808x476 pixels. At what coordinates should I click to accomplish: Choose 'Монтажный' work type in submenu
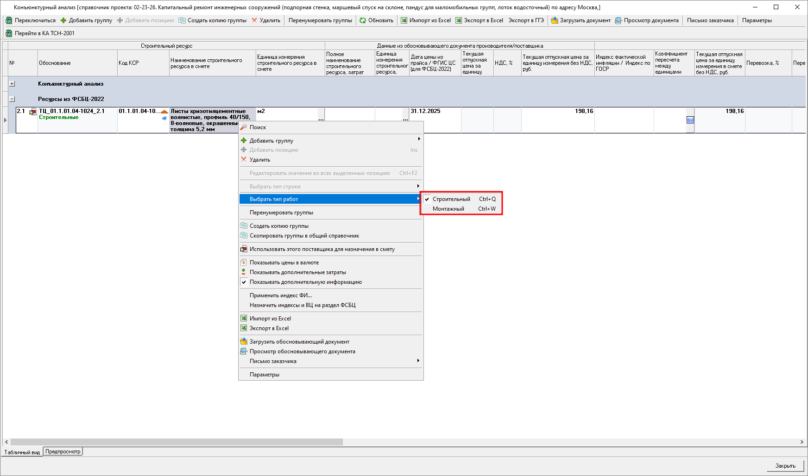[448, 209]
